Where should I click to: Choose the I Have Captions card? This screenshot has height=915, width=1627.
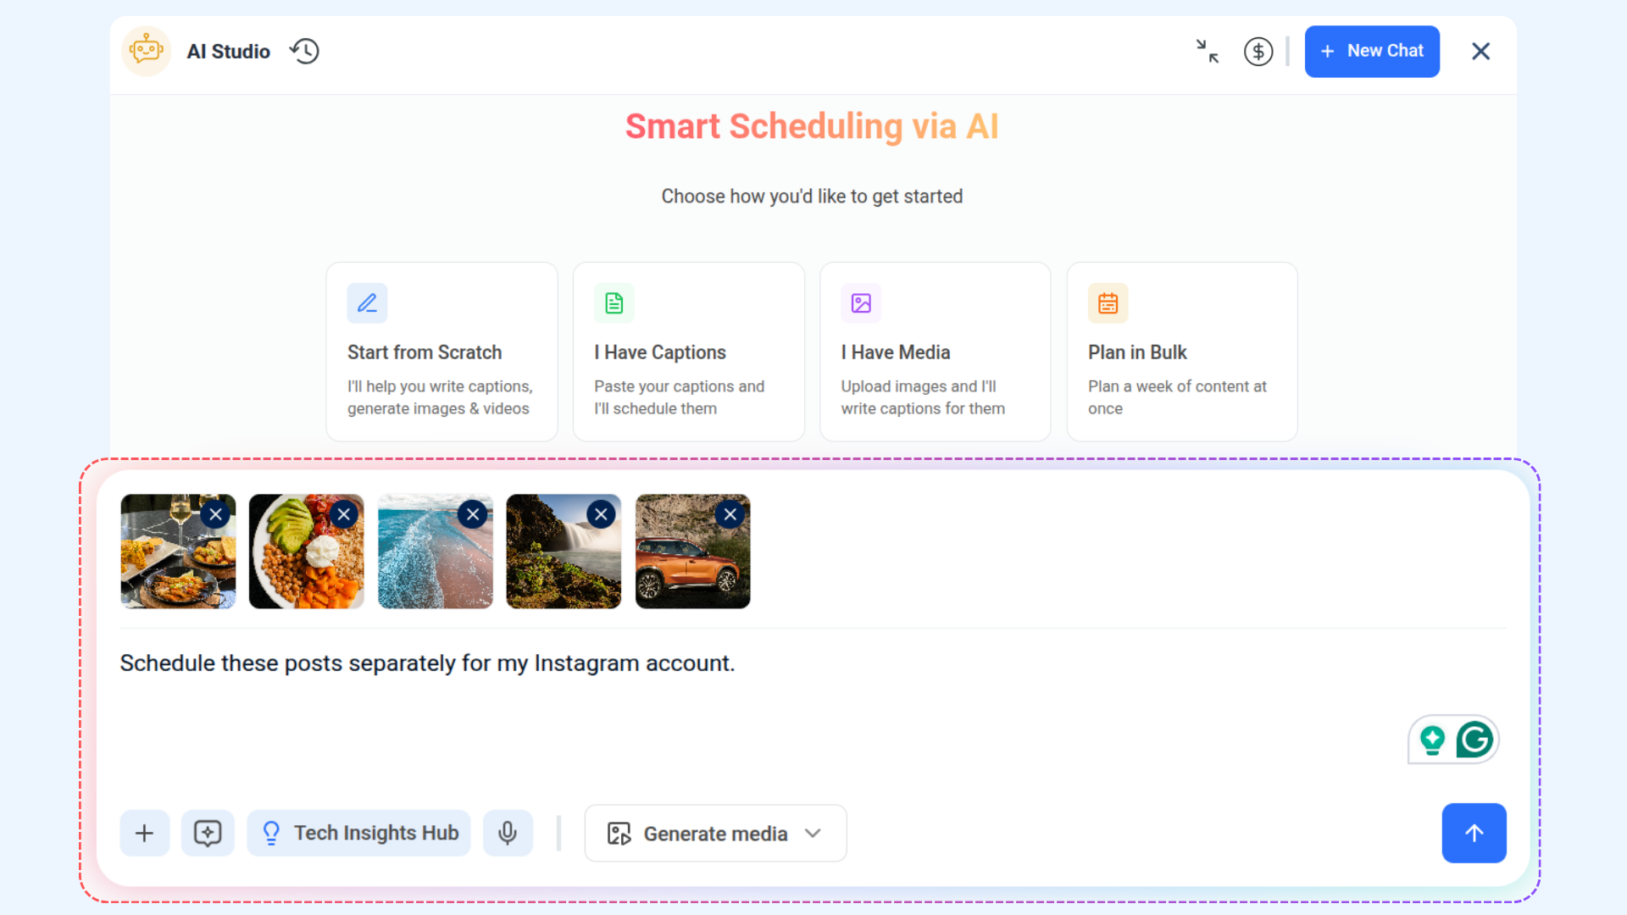pos(689,352)
